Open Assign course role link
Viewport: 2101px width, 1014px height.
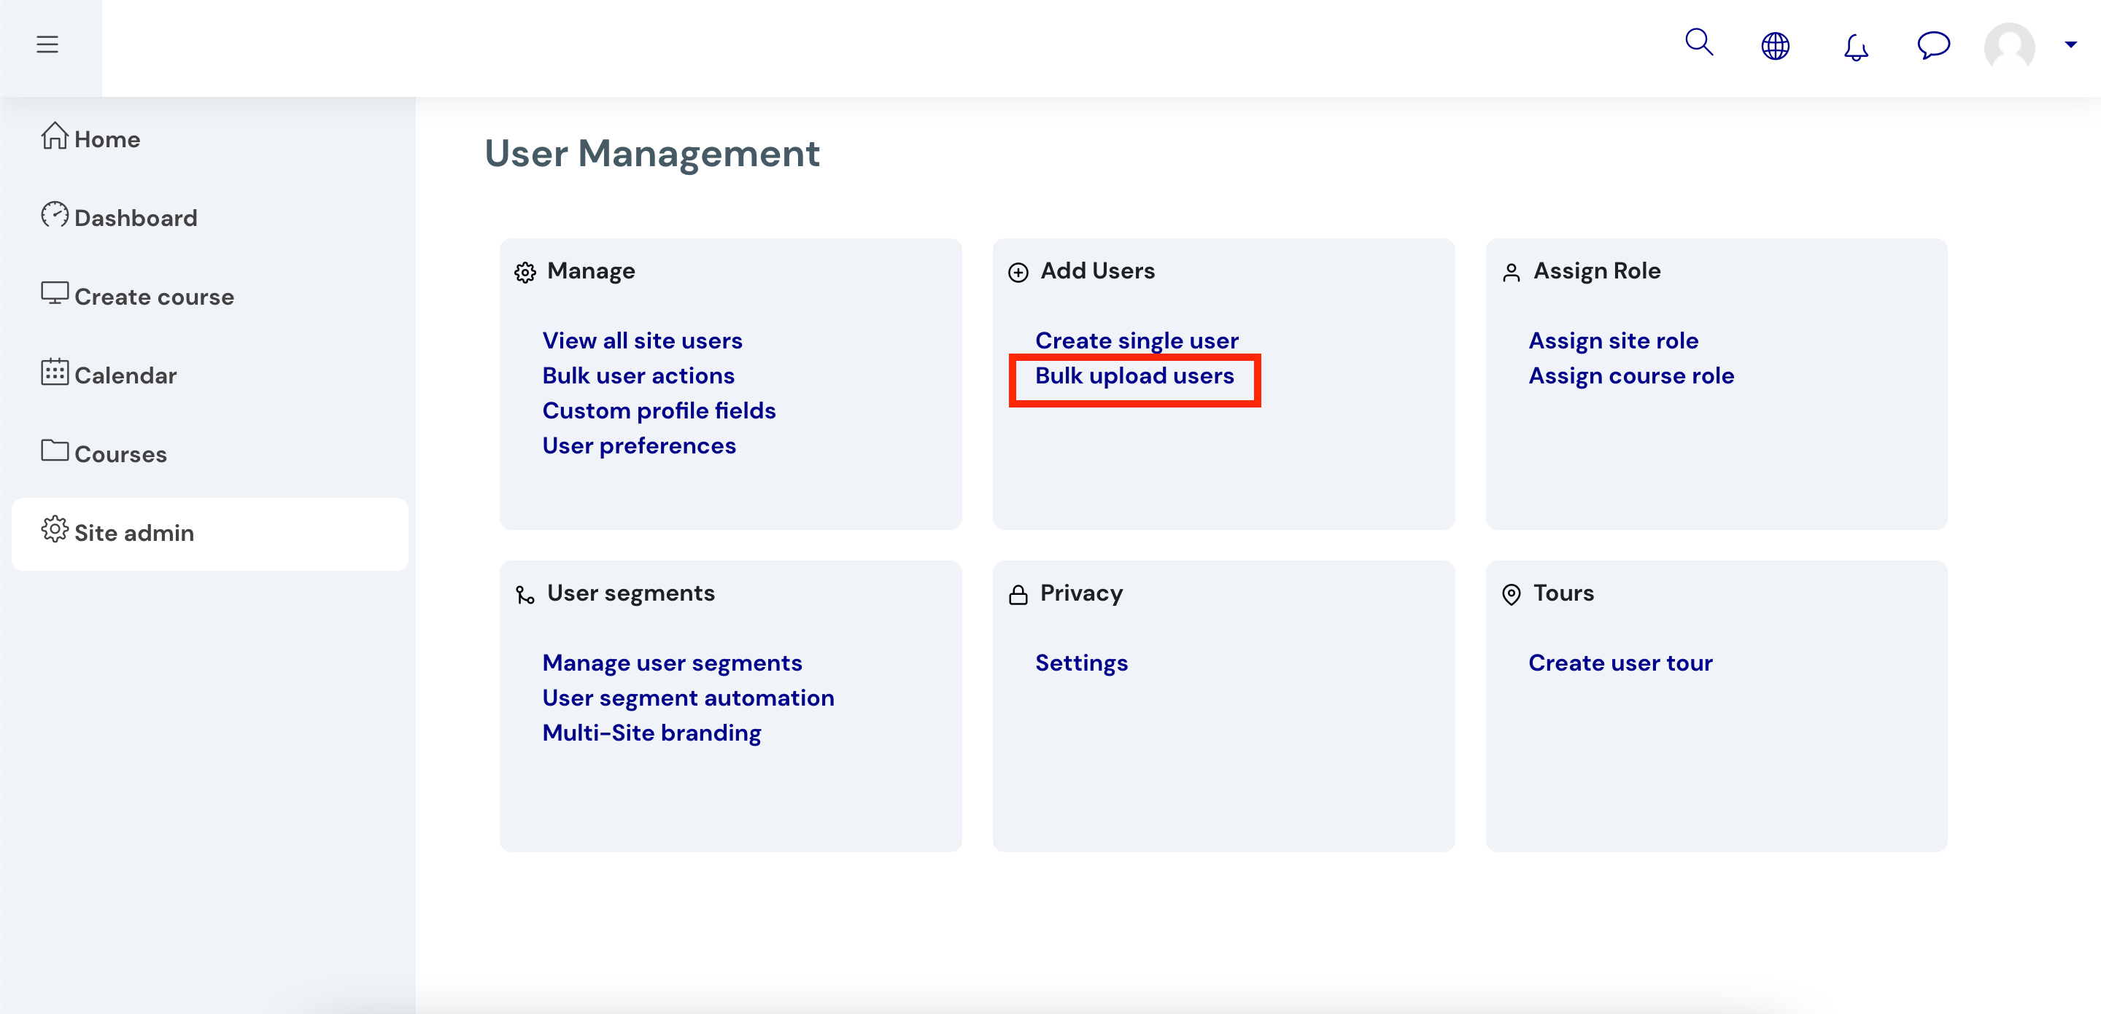[x=1630, y=375]
